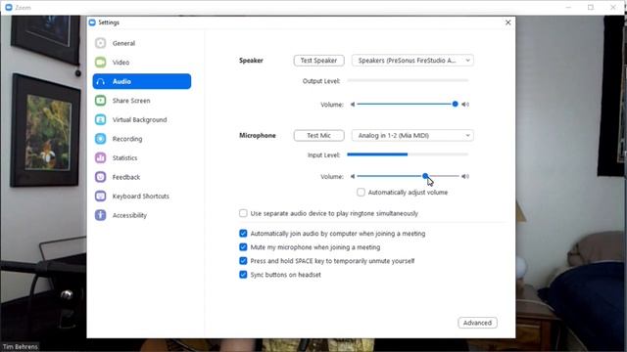This screenshot has height=352, width=627.
Task: Enable Automatically adjust volume
Action: [361, 193]
